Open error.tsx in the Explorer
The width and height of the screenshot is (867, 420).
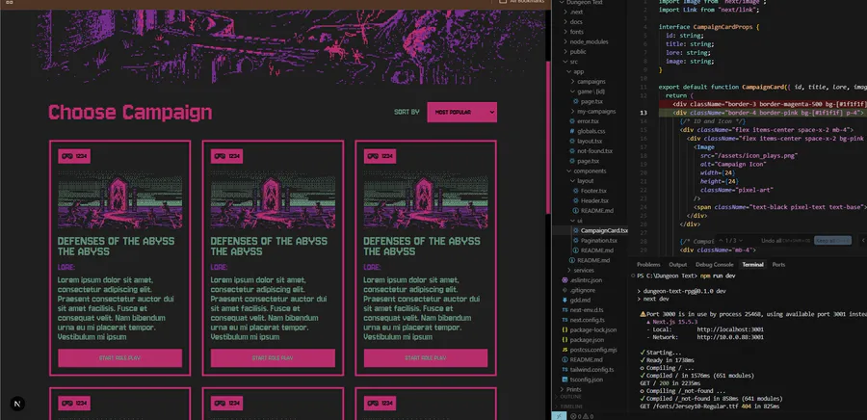point(588,121)
